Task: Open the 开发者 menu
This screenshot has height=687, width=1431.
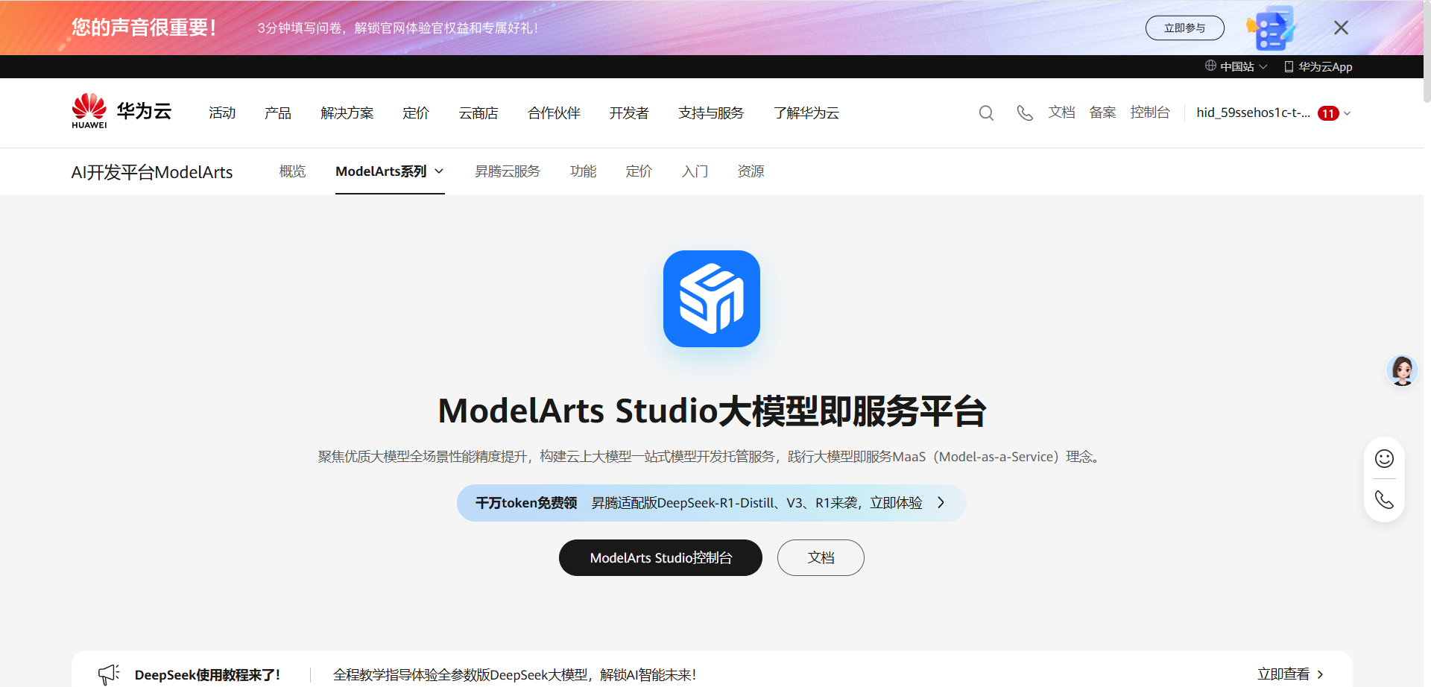Action: 629,113
